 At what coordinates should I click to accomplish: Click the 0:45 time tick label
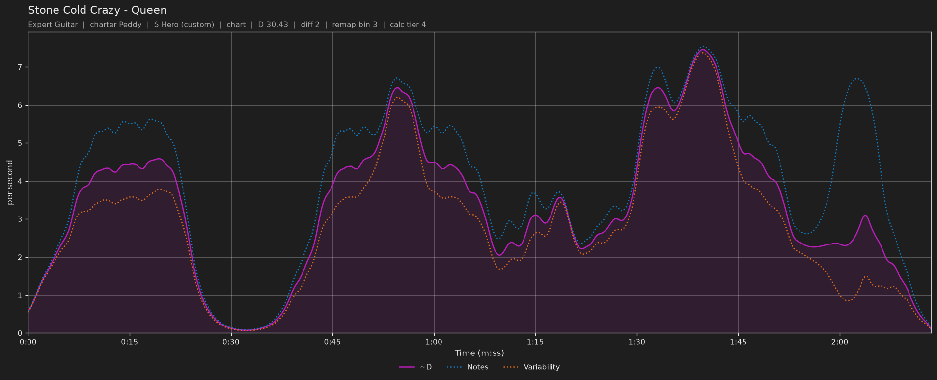coord(332,342)
